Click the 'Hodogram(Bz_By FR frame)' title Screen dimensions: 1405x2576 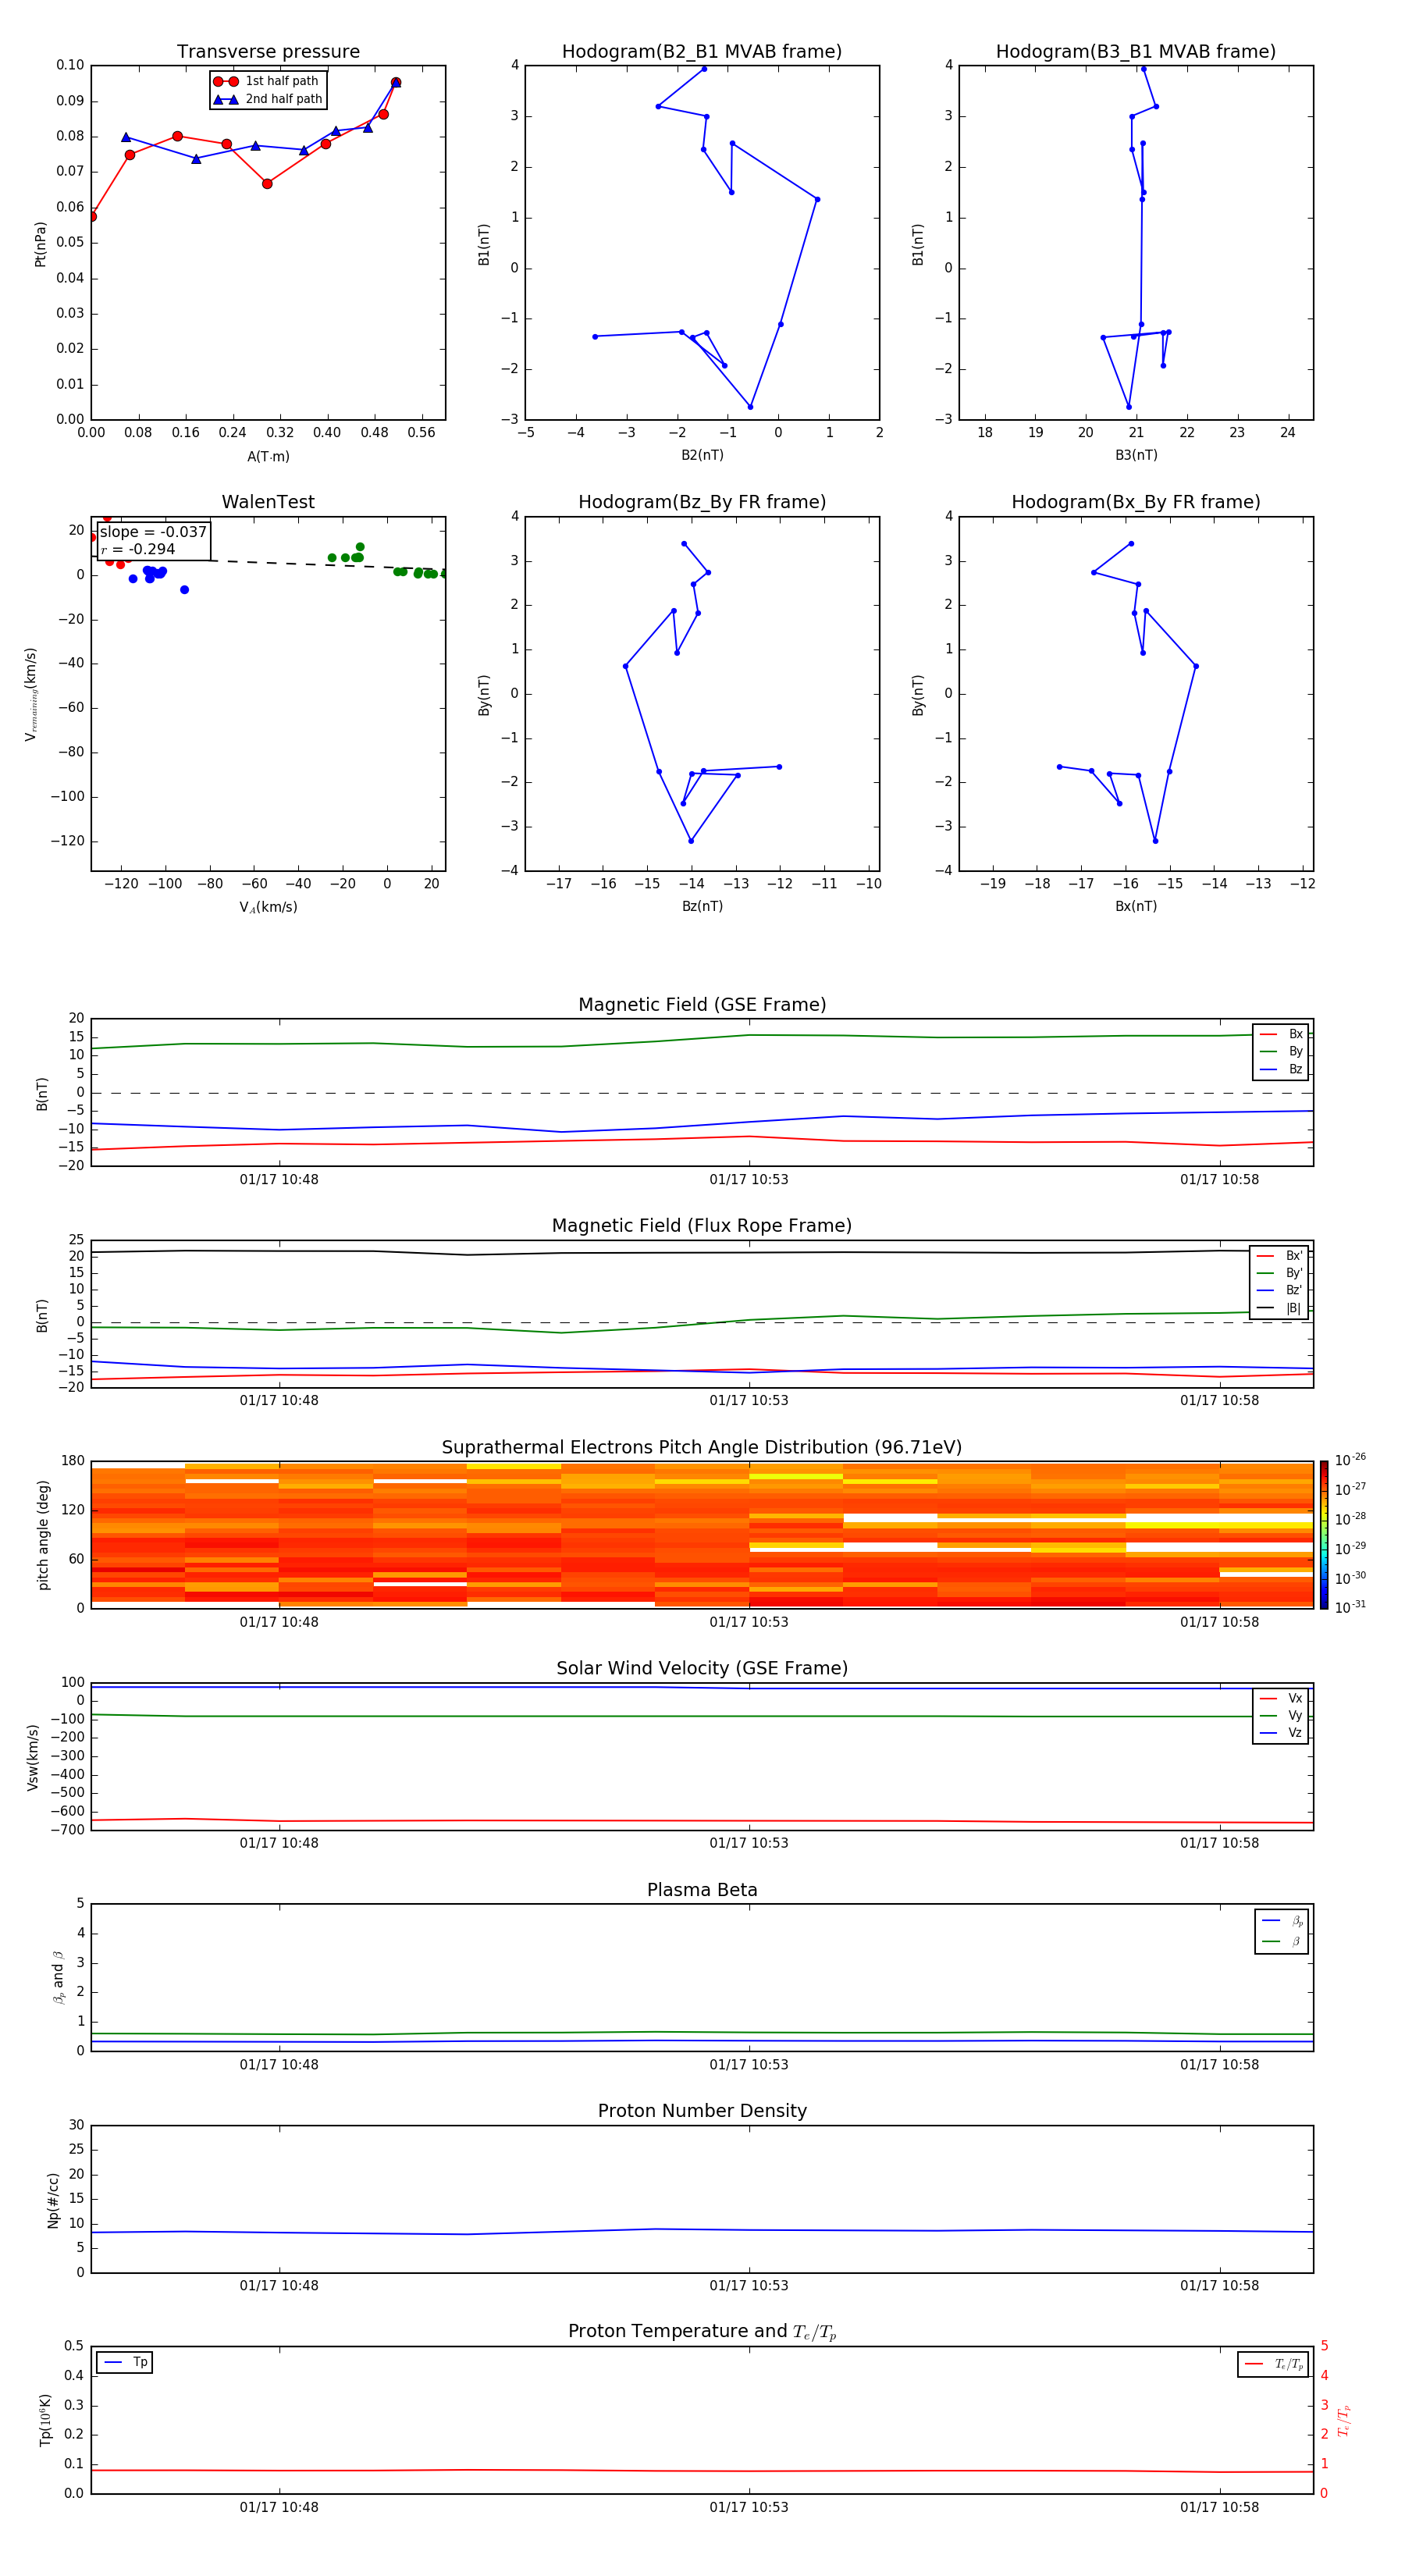702,502
